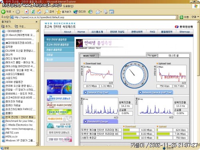200x150 pixels.
Task: Click the phone number 737 banner
Action: pyautogui.click(x=59, y=139)
